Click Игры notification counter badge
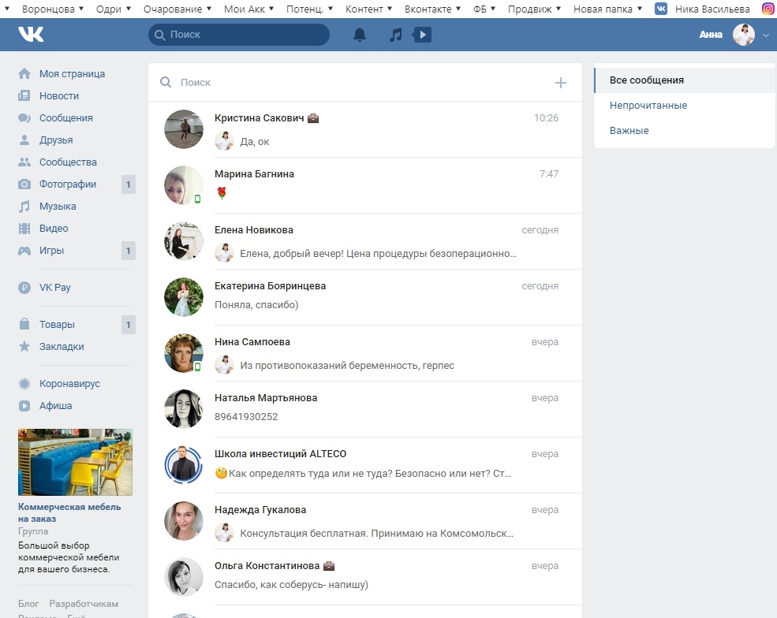The width and height of the screenshot is (777, 618). 129,251
